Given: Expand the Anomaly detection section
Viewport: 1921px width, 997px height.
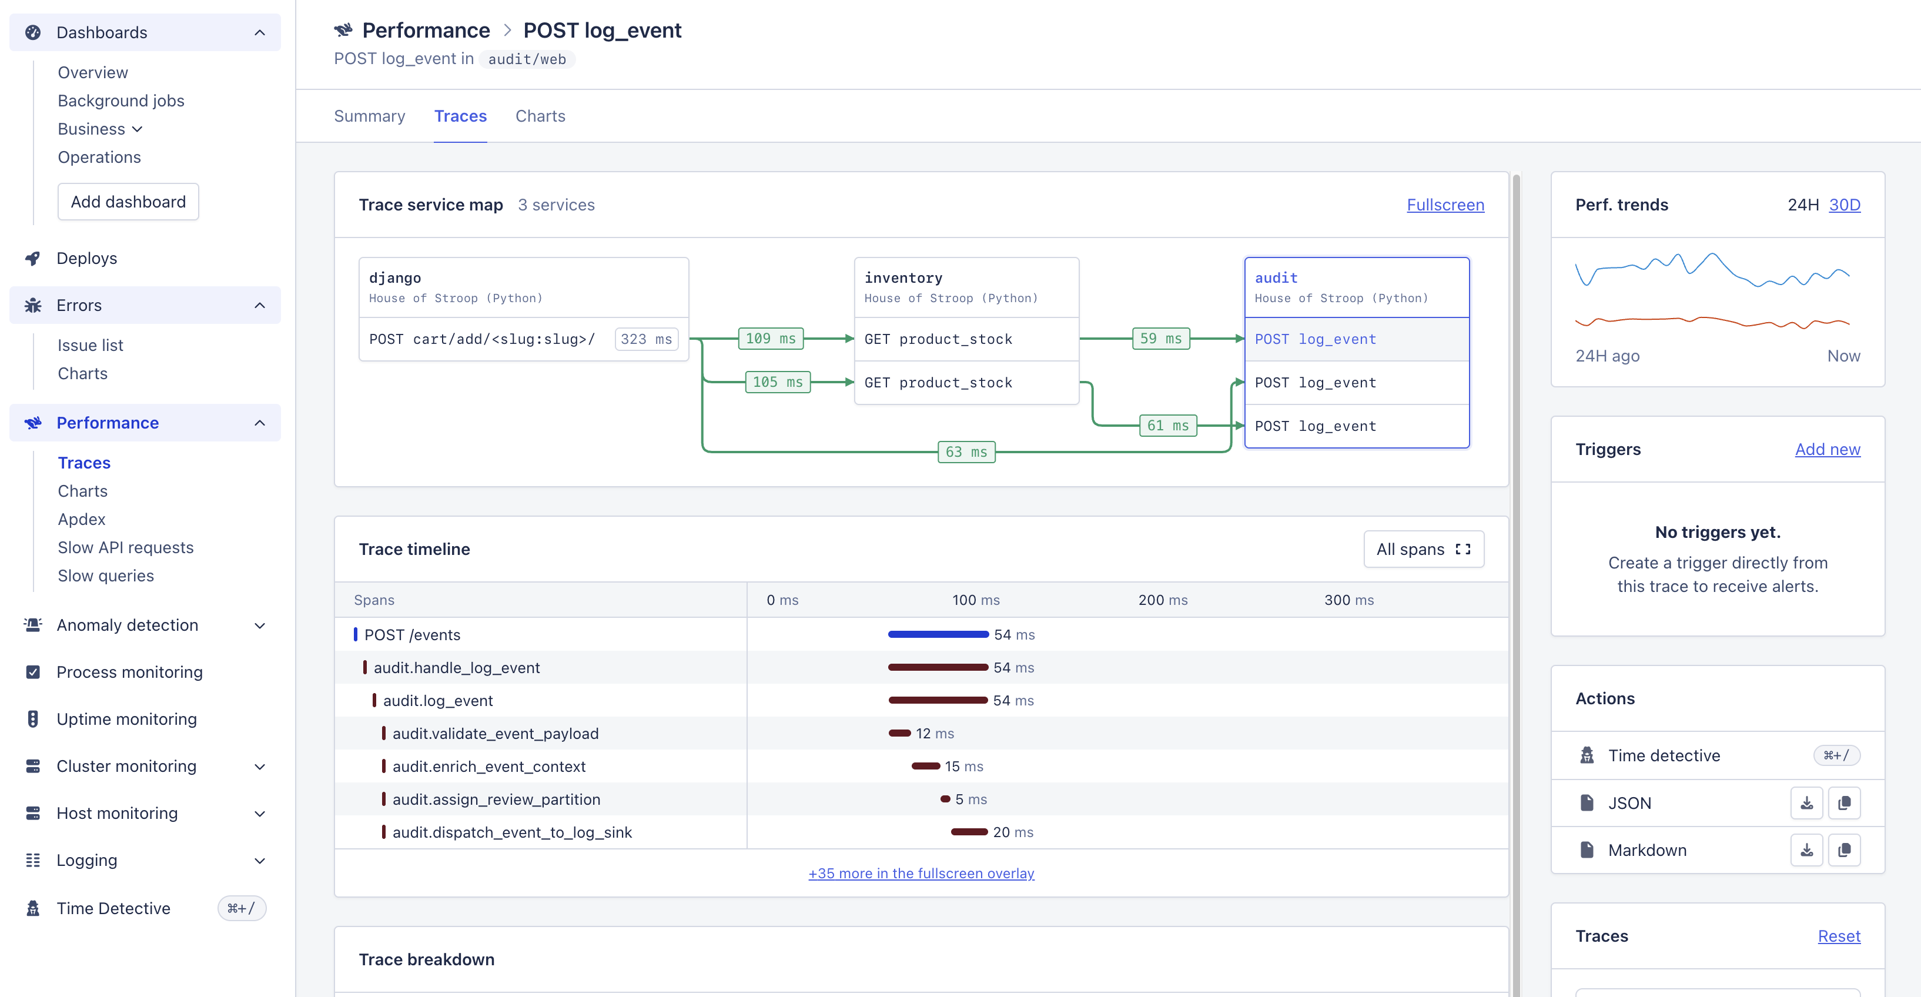Looking at the screenshot, I should tap(259, 625).
